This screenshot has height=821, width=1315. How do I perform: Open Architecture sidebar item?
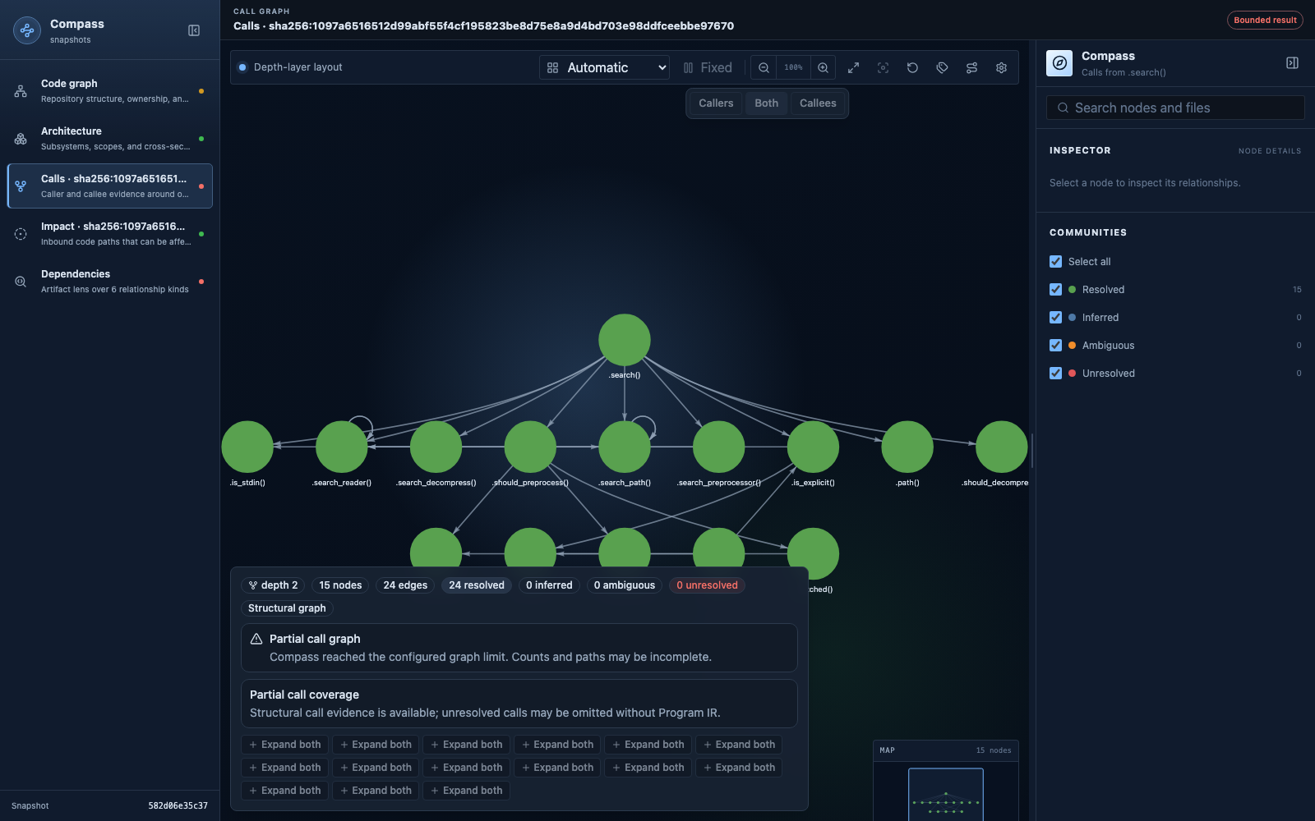[110, 138]
